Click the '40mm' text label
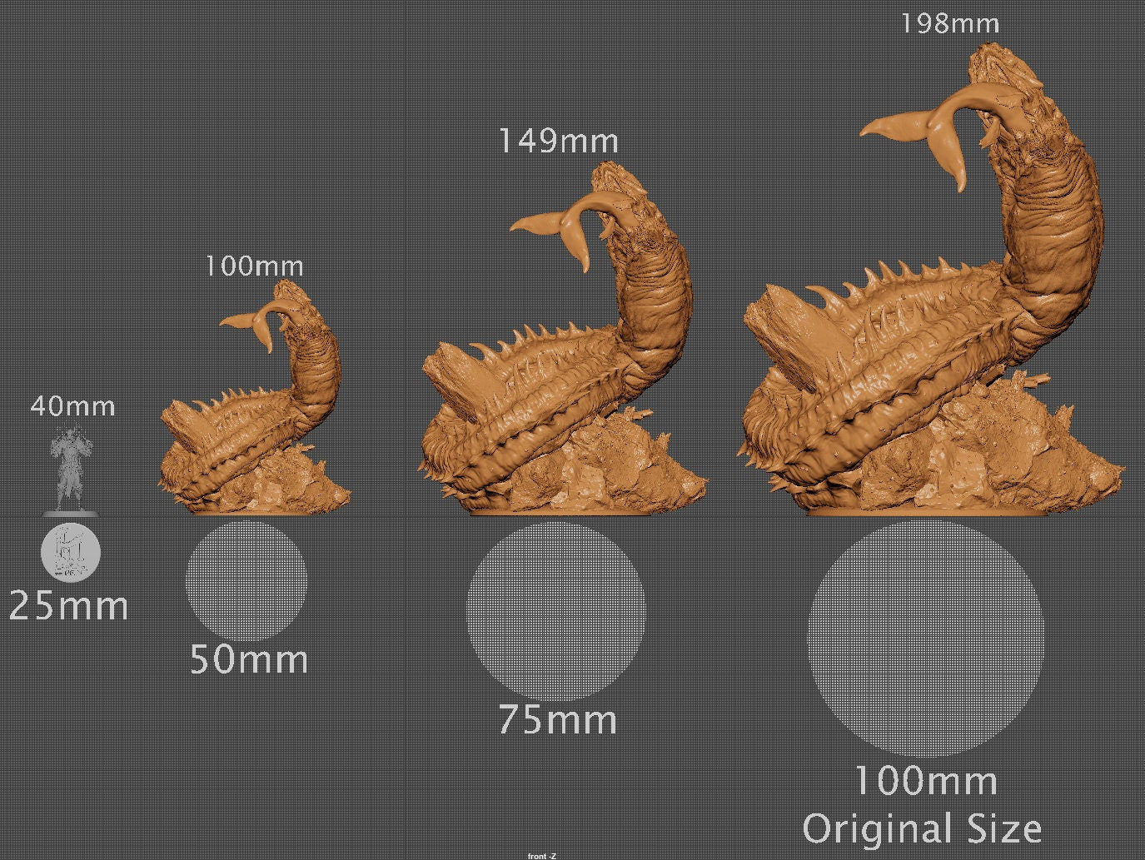This screenshot has width=1145, height=860. point(73,407)
